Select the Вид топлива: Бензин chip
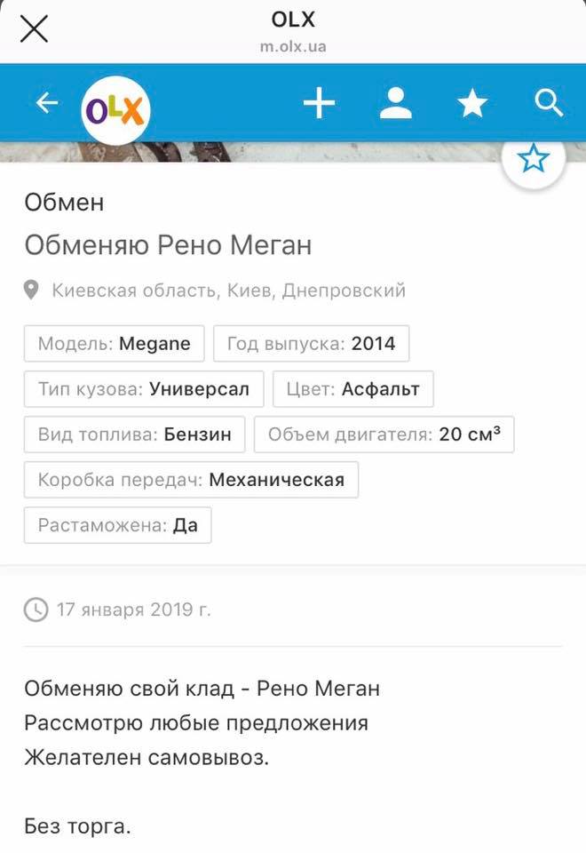Screen dimensions: 586x853 133,434
